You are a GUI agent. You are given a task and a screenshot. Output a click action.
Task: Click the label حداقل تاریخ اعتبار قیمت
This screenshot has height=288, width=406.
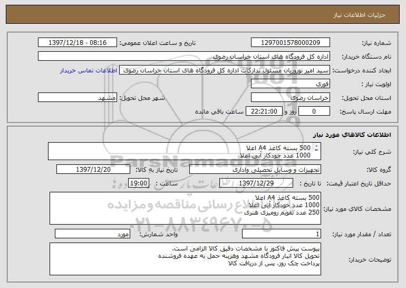(359, 184)
